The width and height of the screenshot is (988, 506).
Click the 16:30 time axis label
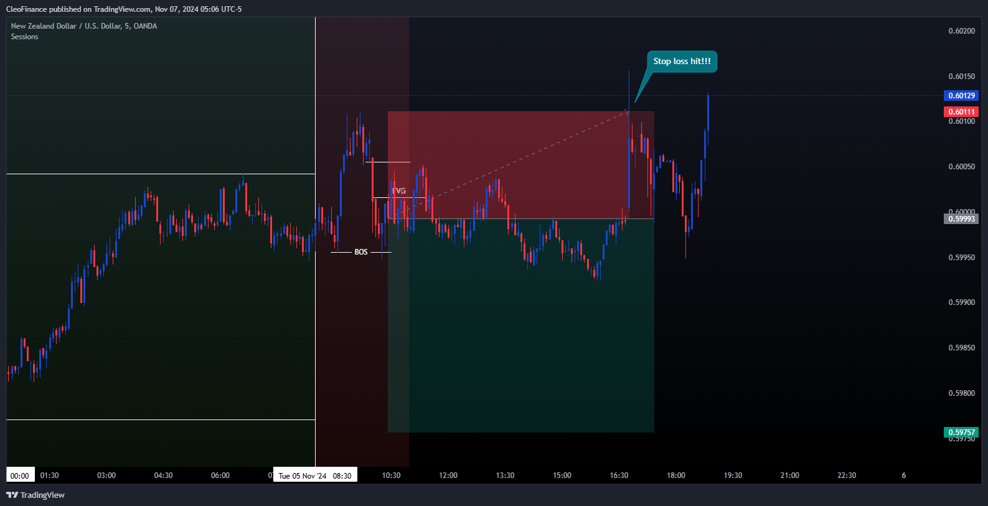619,476
